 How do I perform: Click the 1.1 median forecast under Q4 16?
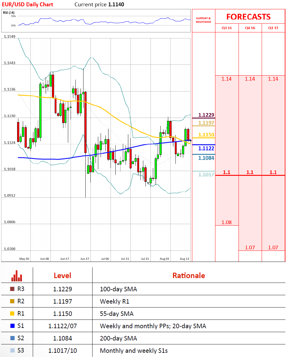click(x=250, y=172)
